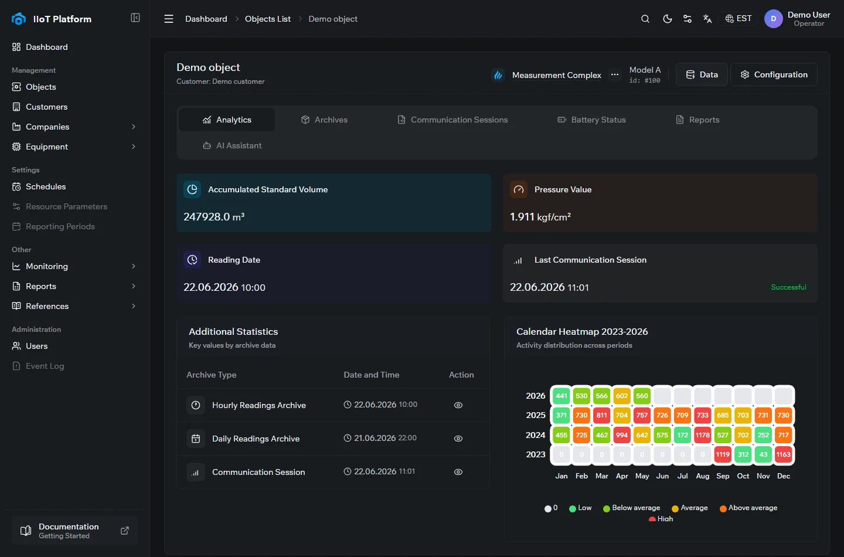Screen dimensions: 844x557
Task: Open the Demo User avatar
Action: click(x=774, y=19)
